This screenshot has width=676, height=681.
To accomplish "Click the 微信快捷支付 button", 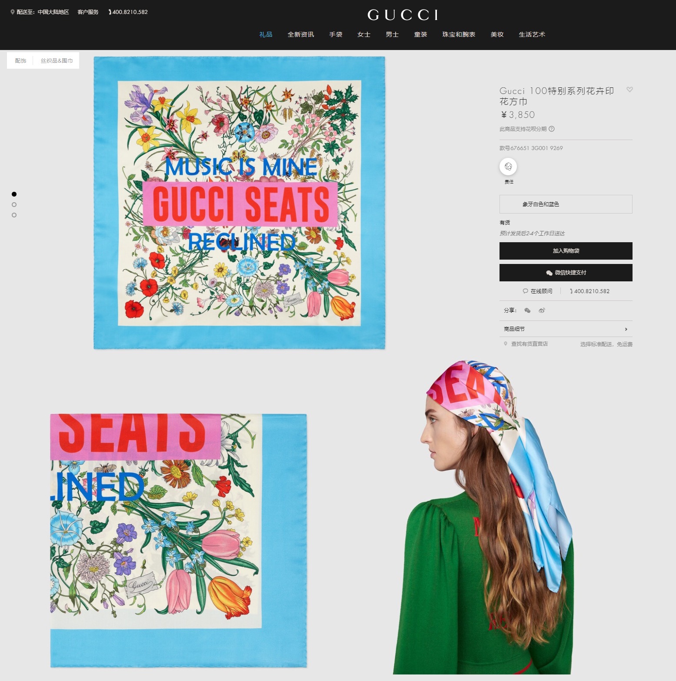I will 566,273.
